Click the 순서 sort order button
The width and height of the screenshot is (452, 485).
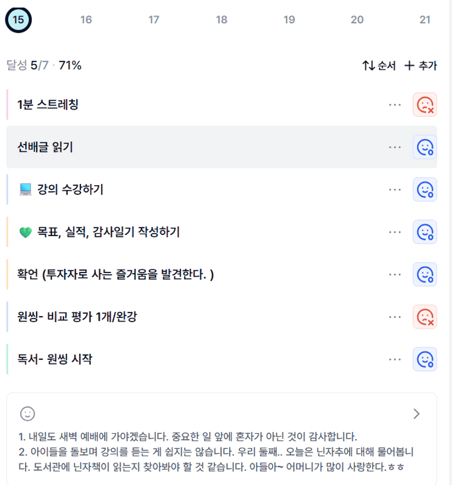379,66
